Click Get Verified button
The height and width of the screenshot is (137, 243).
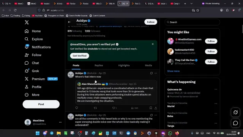[x=79, y=56]
